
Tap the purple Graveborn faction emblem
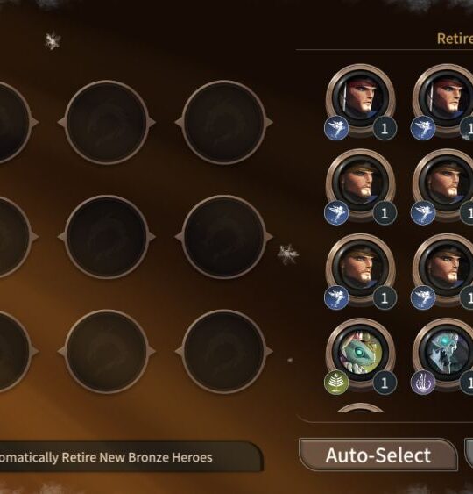[423, 383]
